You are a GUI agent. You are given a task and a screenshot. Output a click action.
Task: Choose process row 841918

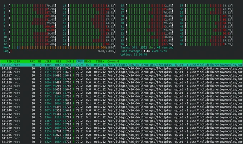click(121, 79)
